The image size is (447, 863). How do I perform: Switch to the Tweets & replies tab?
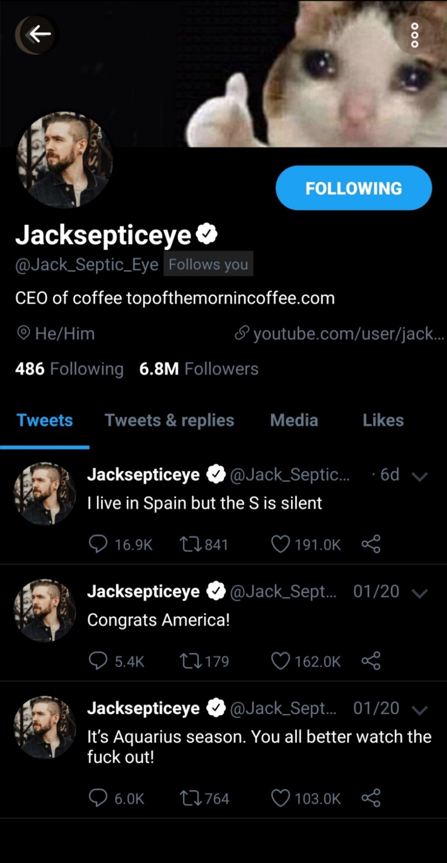click(169, 420)
